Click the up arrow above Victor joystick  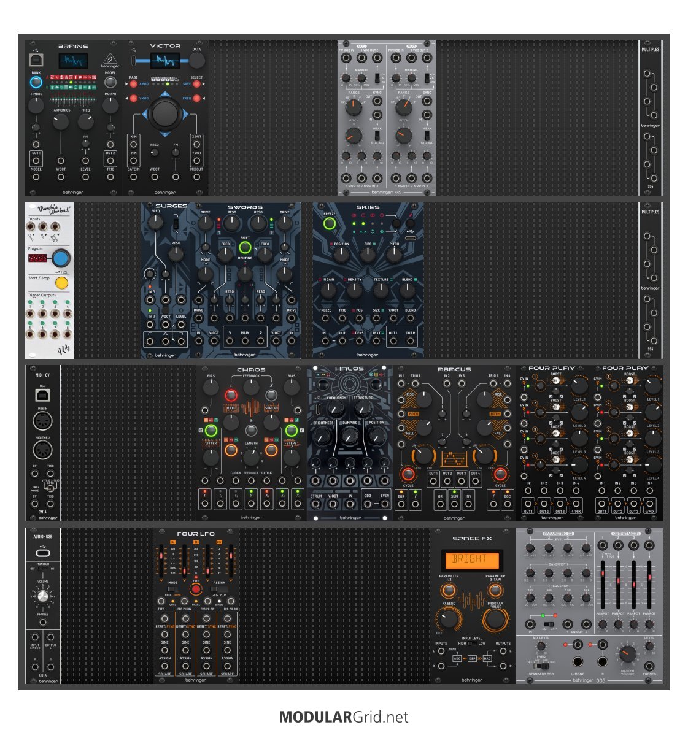pos(165,94)
